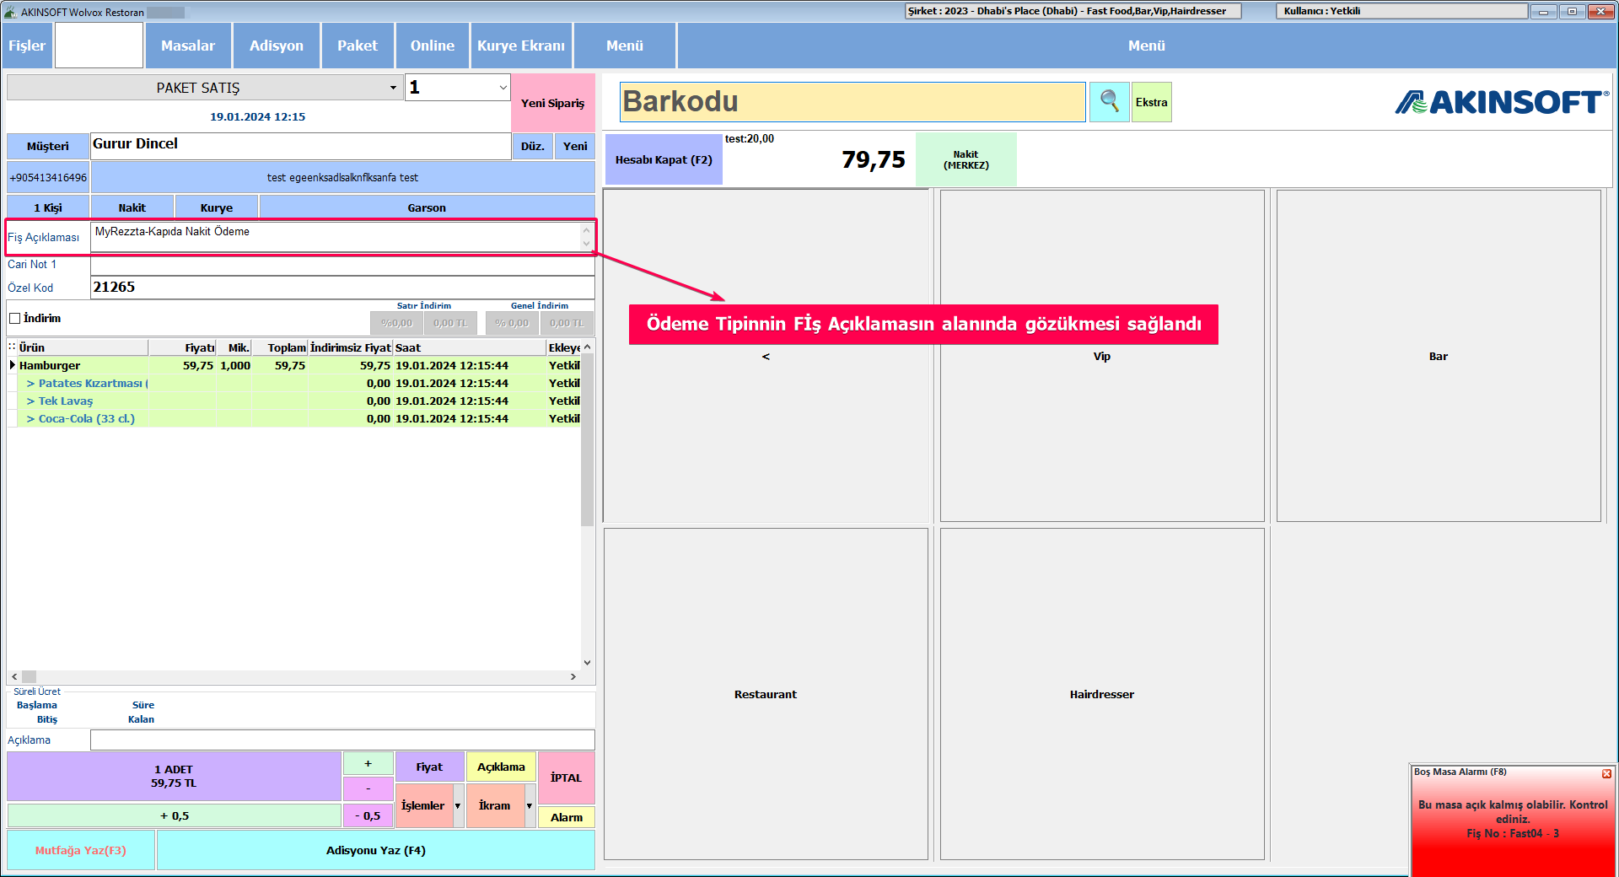
Task: Click the order list vertical scrollbar down arrow
Action: 587,663
